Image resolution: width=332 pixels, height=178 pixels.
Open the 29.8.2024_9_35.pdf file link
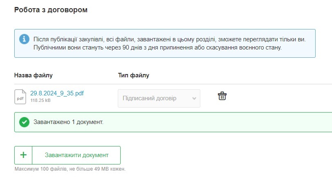point(57,93)
